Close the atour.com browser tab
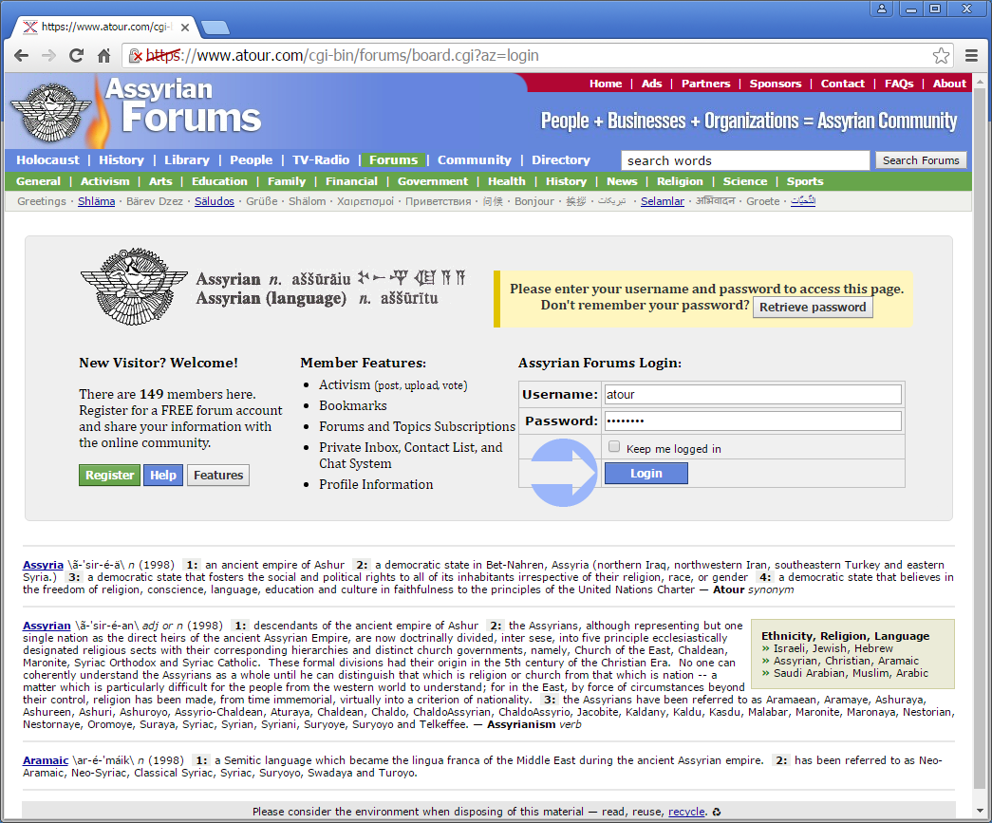This screenshot has width=992, height=823. pos(185,28)
